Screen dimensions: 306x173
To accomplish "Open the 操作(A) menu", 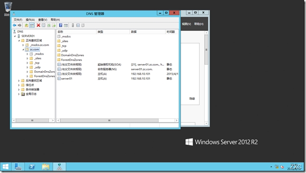I will click(x=30, y=19).
